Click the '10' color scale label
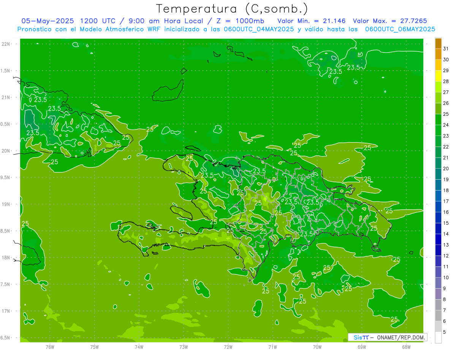The image size is (456, 352). click(446, 278)
